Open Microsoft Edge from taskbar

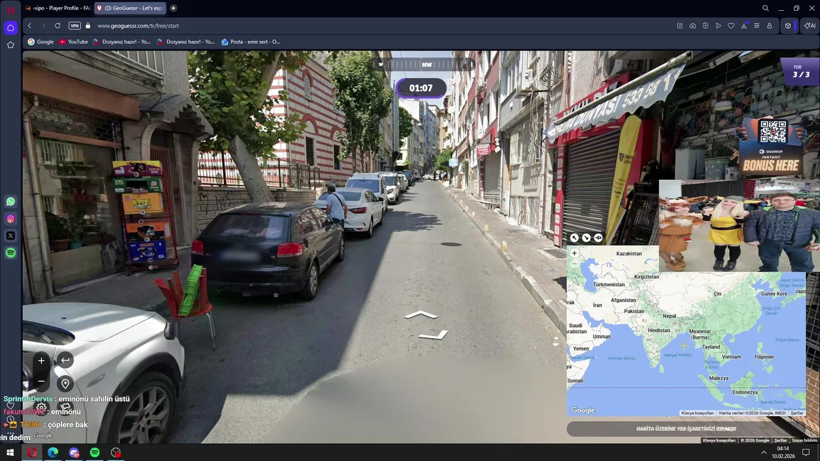(x=53, y=453)
